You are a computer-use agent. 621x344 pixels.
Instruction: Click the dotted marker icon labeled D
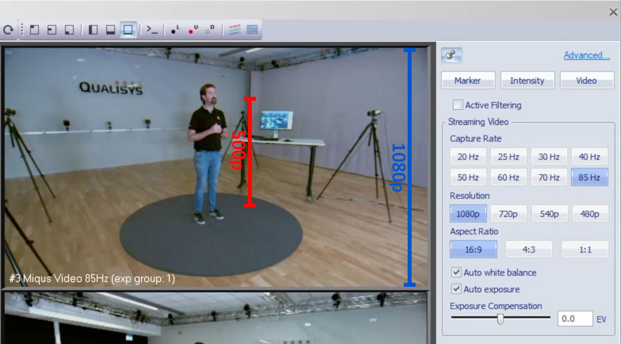210,30
